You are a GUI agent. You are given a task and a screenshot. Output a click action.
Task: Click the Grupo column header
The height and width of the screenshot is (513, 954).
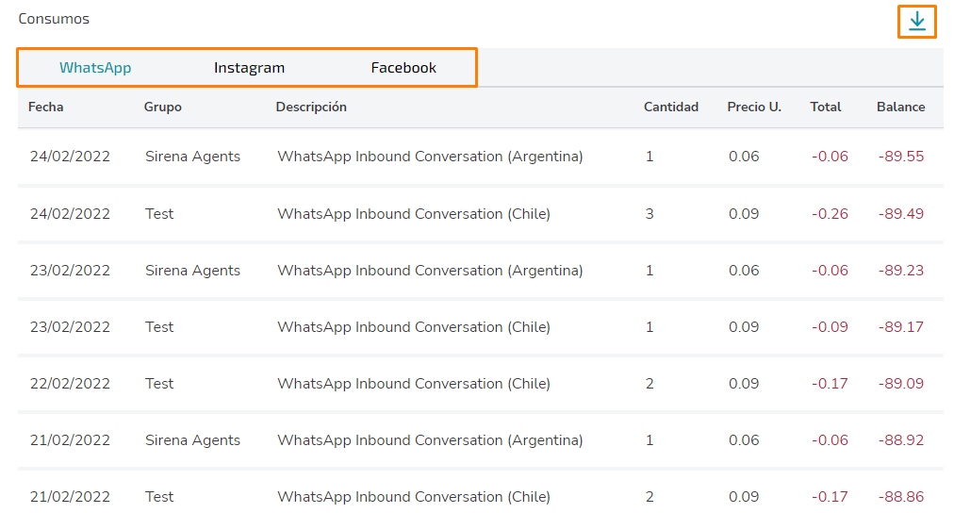[x=162, y=108]
